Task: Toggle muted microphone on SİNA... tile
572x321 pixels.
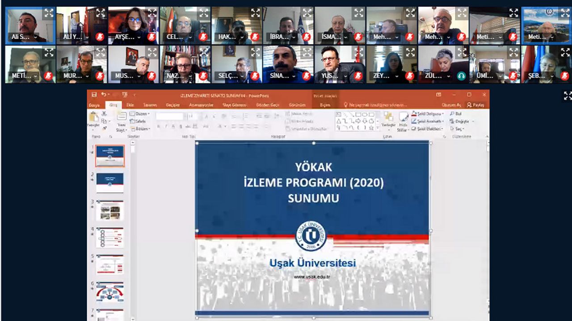Action: pos(306,76)
